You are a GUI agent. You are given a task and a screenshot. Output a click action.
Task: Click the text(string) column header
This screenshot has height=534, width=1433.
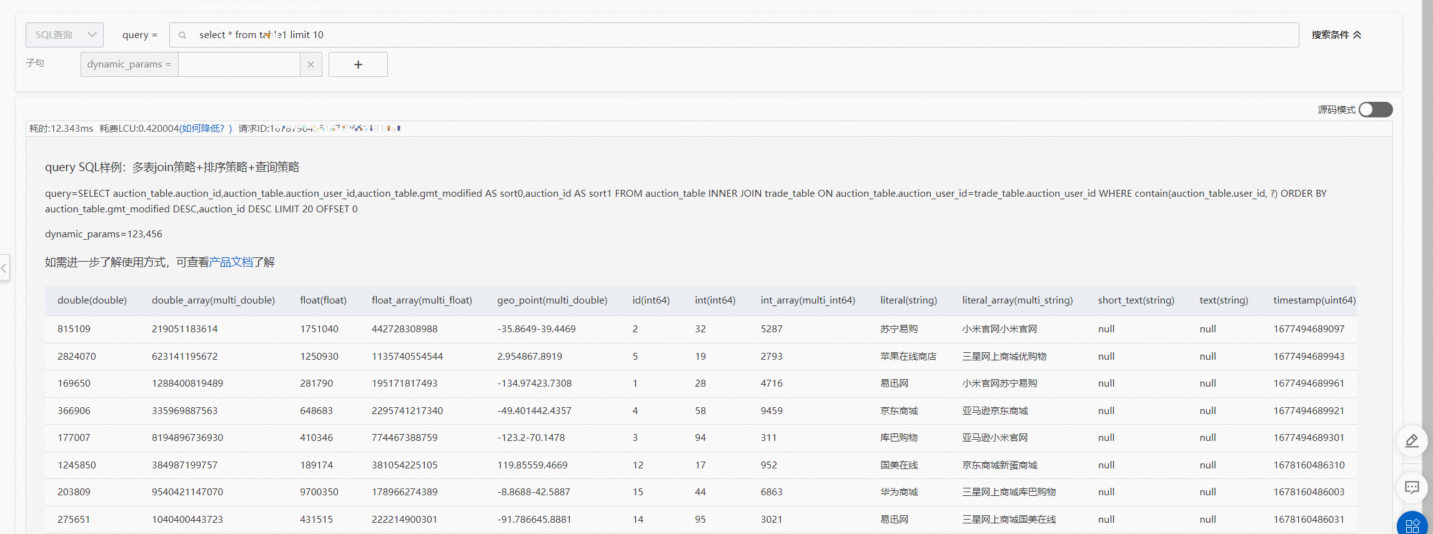pos(1224,300)
